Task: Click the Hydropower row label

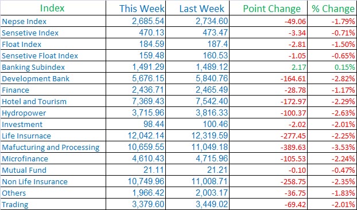Action: click(24, 113)
